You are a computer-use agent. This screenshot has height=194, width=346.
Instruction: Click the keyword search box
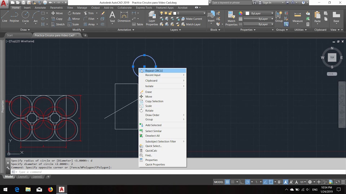coord(231,3)
